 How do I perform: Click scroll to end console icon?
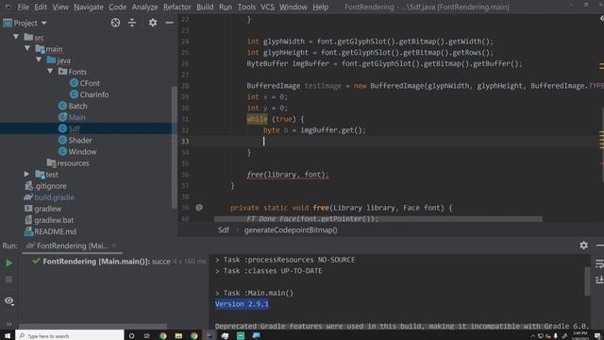[599, 280]
